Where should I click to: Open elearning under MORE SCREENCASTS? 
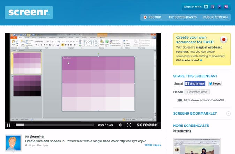[x=184, y=131]
